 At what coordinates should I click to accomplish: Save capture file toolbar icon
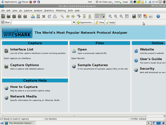pos(38,16)
